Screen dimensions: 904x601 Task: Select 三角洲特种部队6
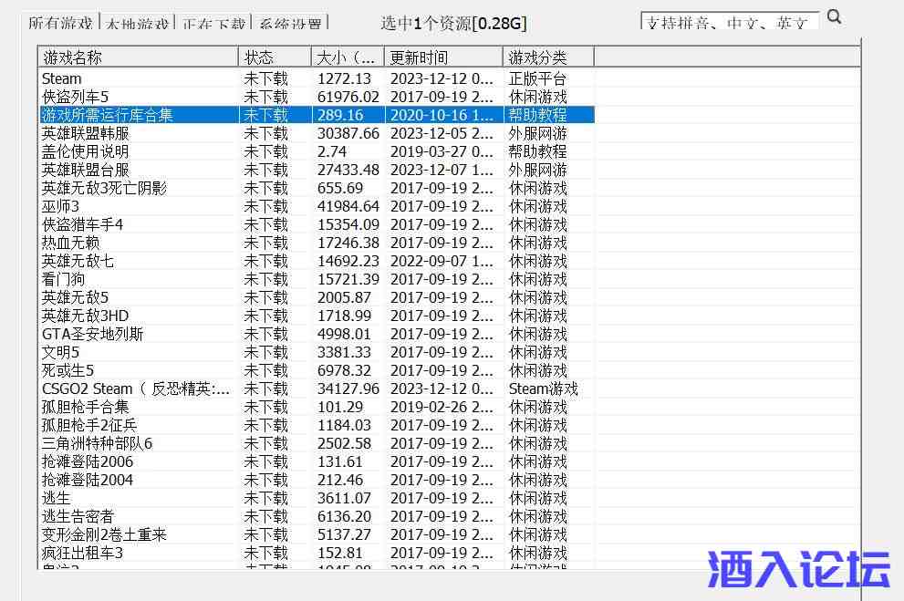(316, 444)
